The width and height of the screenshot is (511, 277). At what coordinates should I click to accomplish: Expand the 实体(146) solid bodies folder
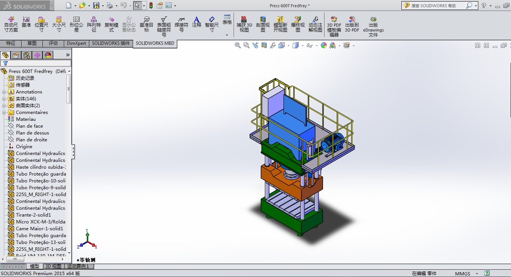tap(4, 99)
